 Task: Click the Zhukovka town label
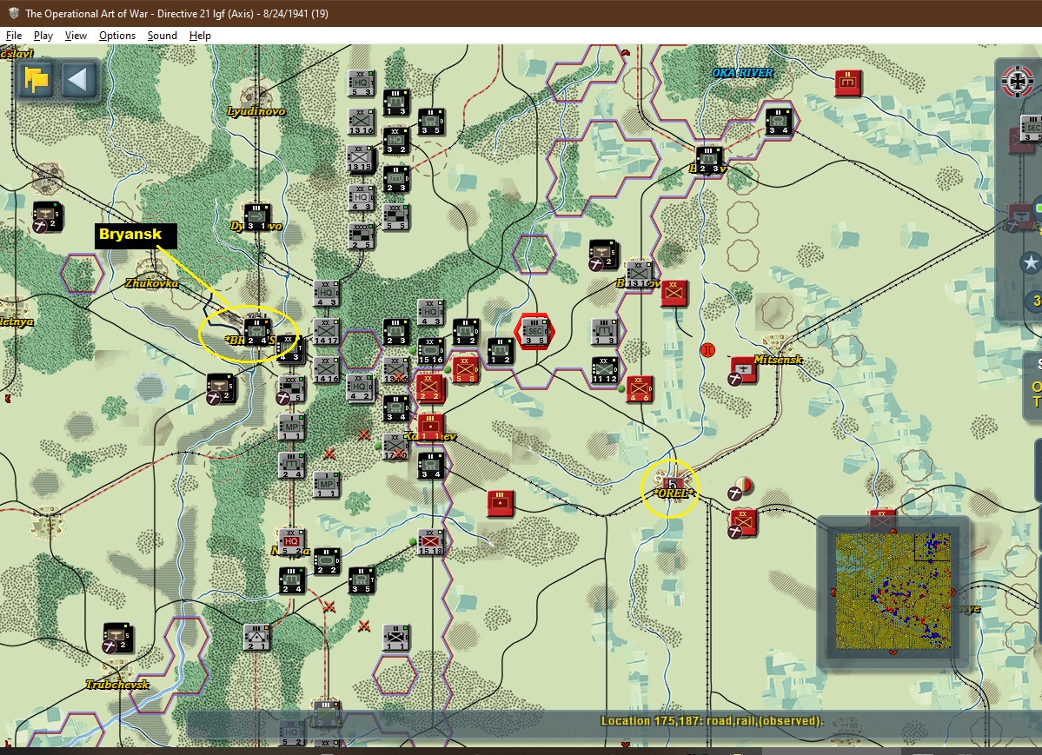[x=152, y=283]
